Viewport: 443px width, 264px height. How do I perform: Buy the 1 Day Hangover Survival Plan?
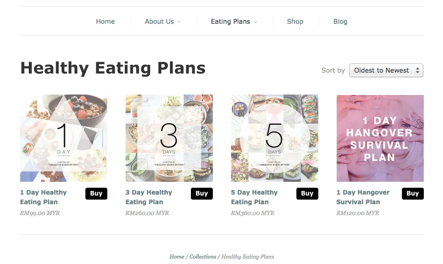pyautogui.click(x=413, y=194)
